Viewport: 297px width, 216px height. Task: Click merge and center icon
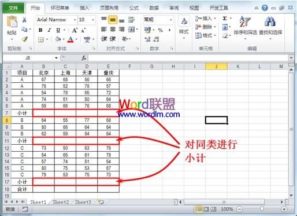(x=132, y=30)
